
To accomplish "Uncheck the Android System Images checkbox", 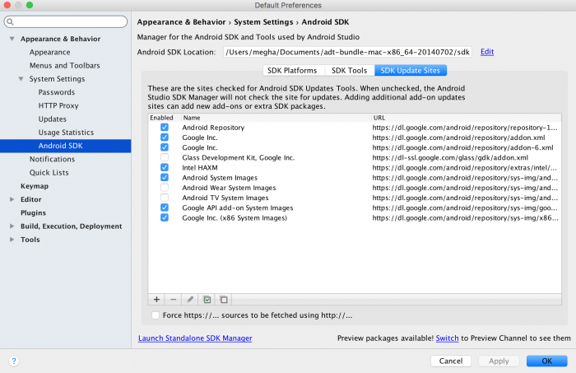I will click(165, 178).
